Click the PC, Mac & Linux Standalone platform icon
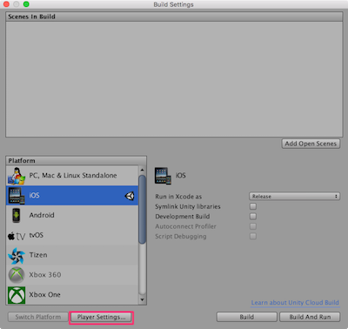The height and width of the screenshot is (329, 348). (17, 176)
